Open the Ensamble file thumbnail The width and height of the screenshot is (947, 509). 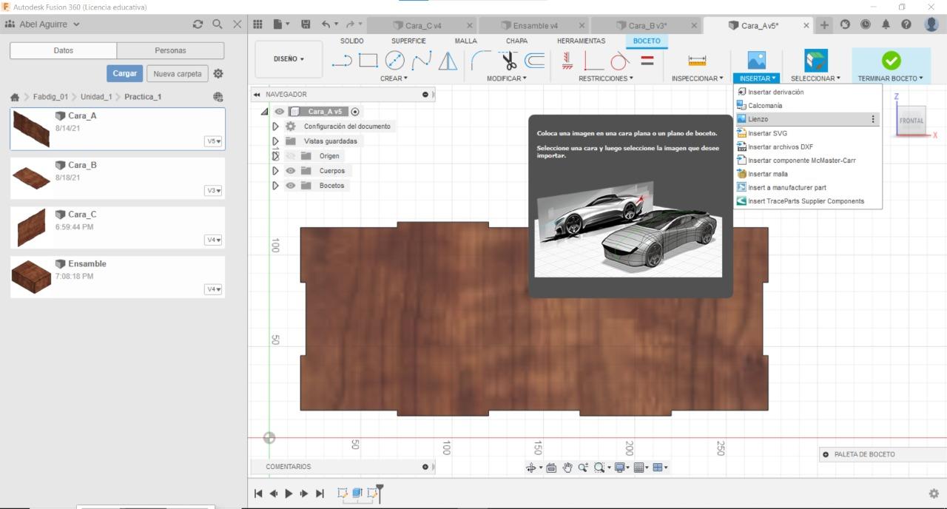coord(31,277)
